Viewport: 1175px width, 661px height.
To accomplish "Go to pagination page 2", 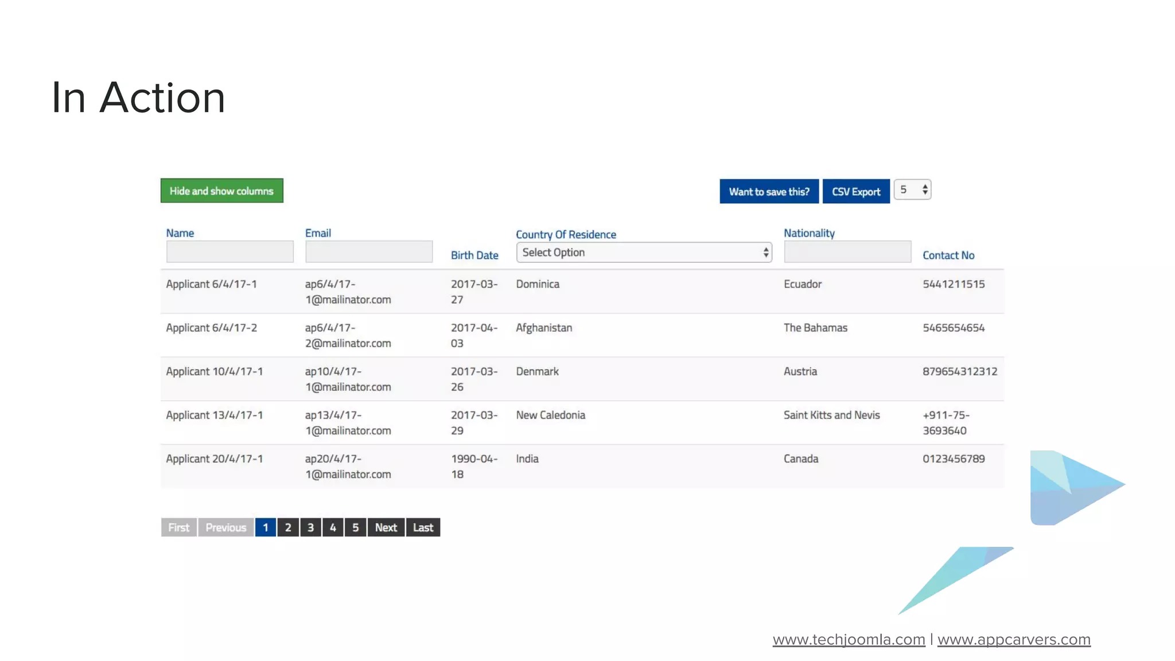I will [288, 527].
